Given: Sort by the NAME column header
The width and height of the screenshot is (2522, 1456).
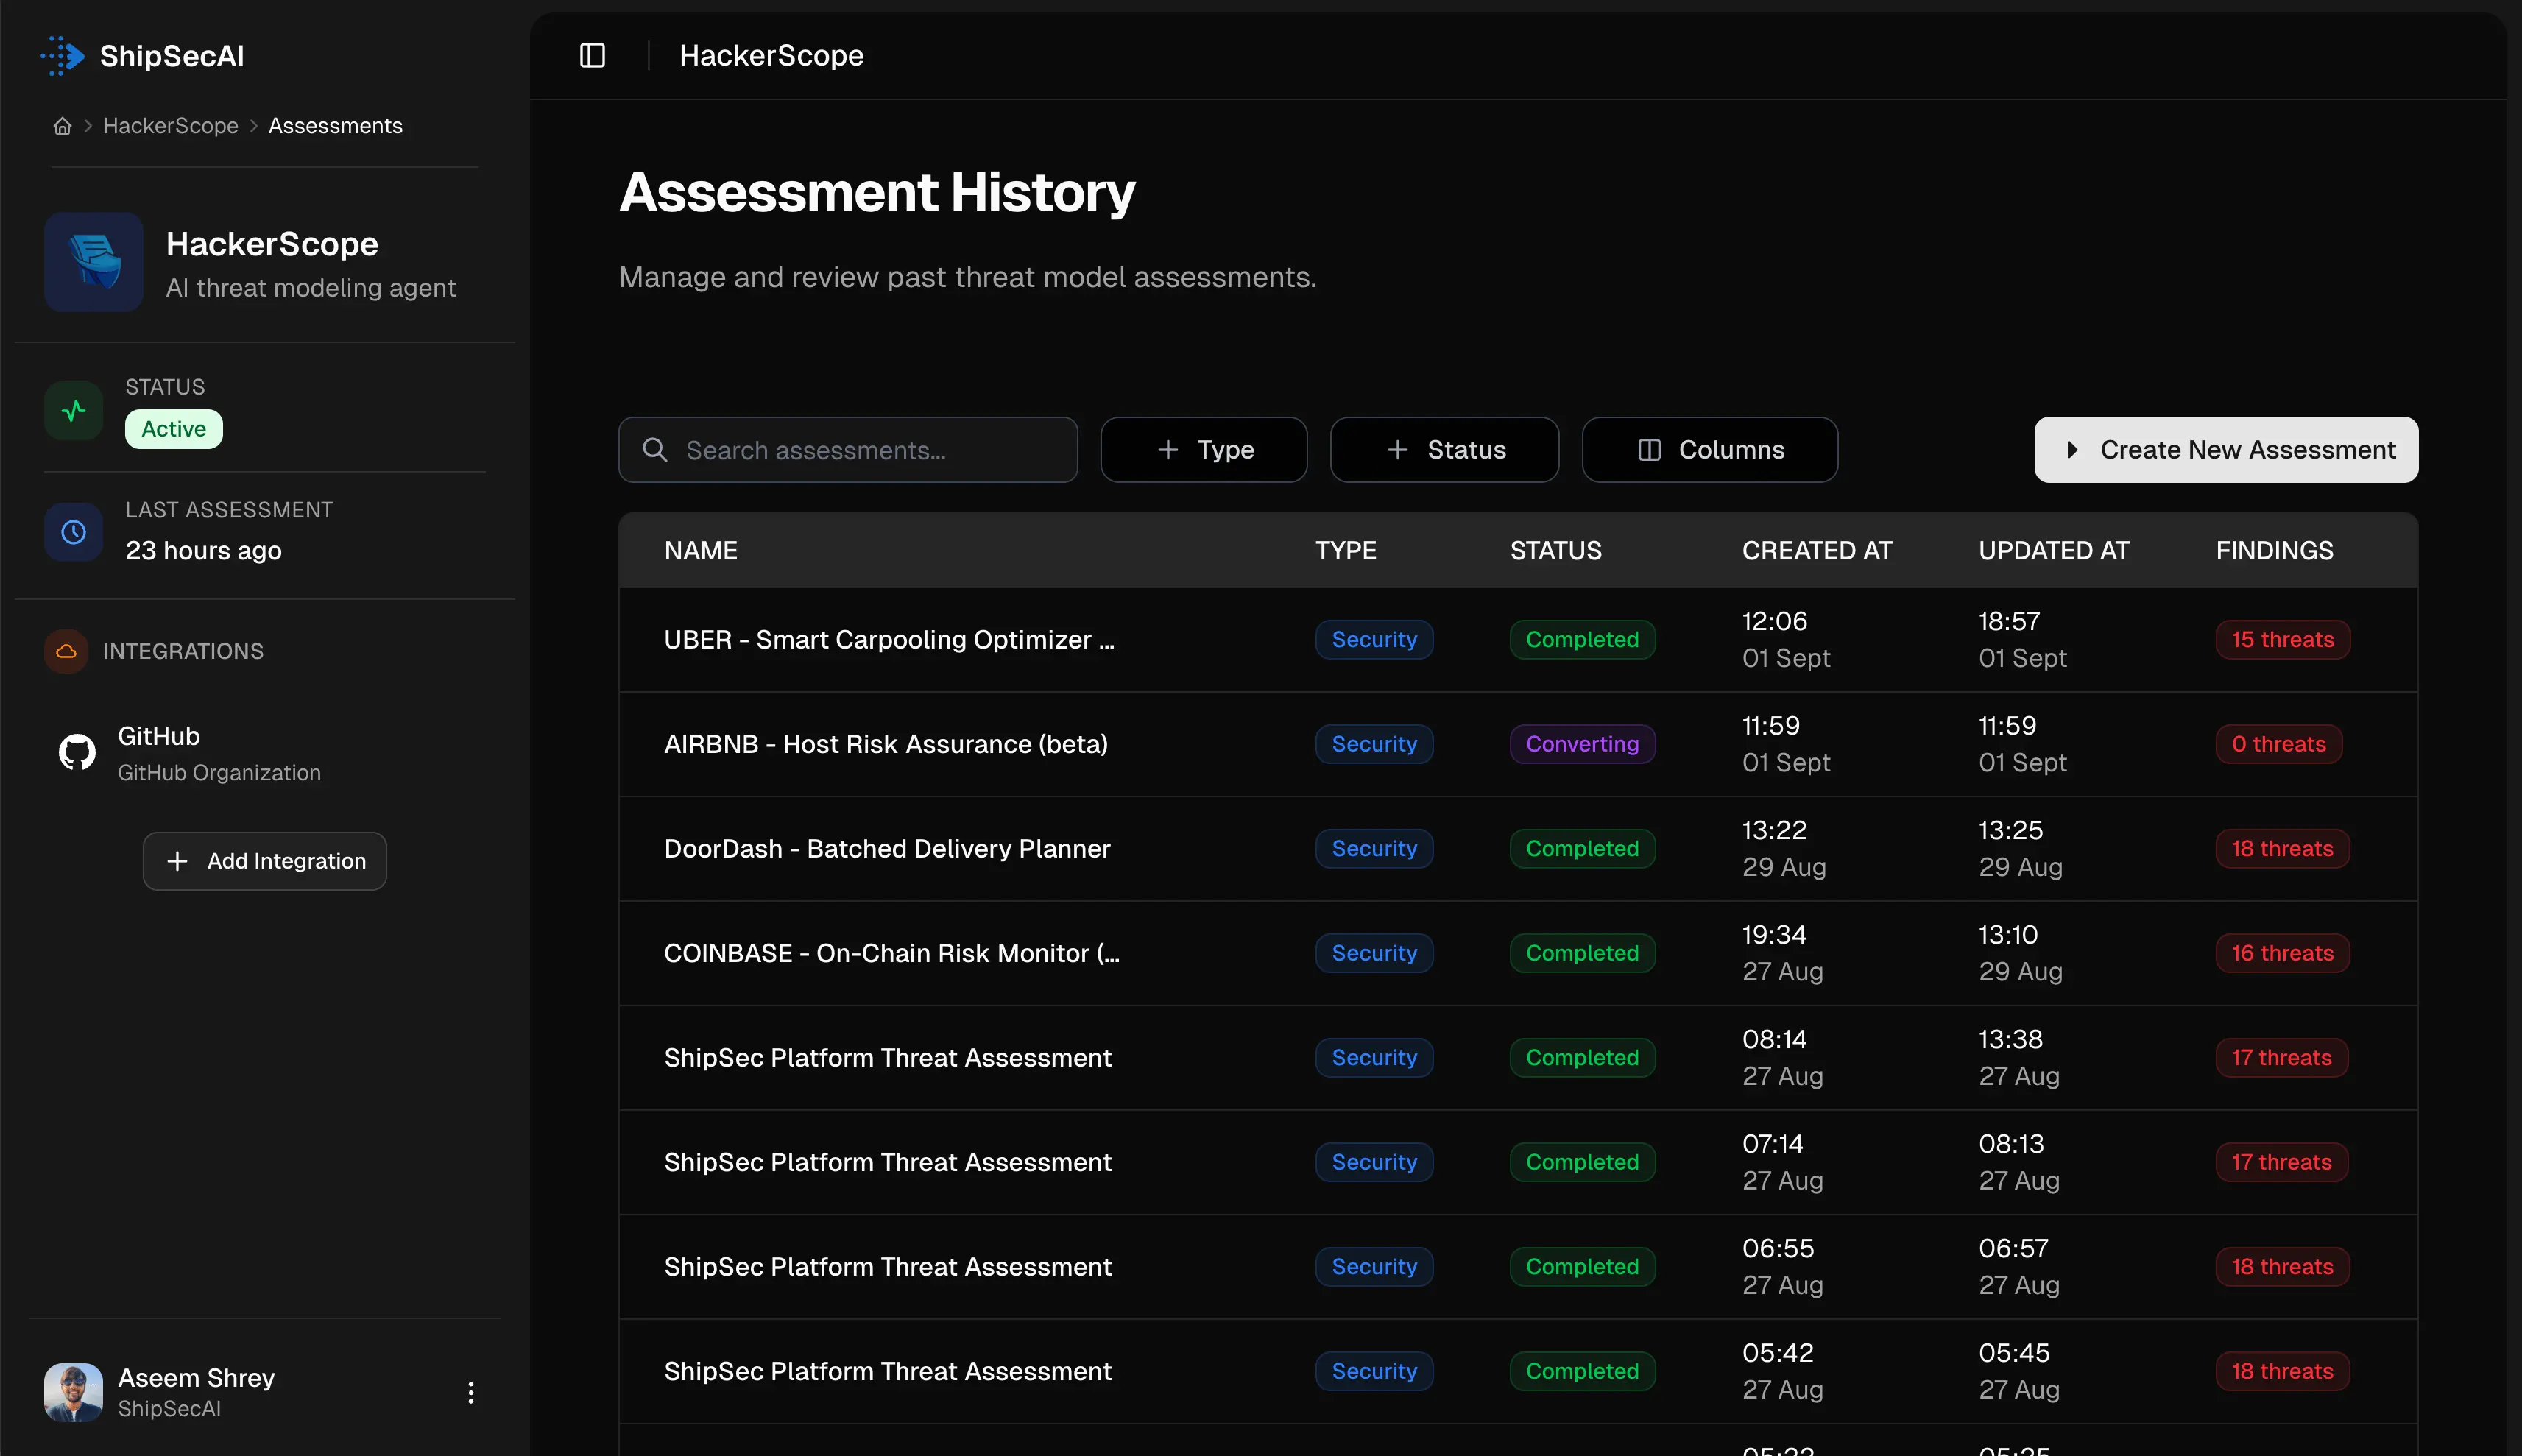Looking at the screenshot, I should coord(701,550).
